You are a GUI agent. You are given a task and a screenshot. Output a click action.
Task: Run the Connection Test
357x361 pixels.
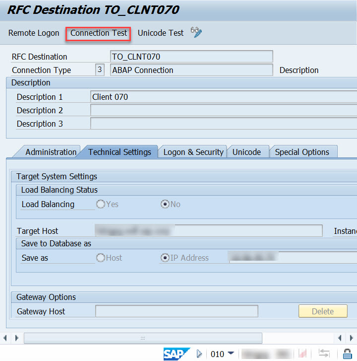[98, 33]
